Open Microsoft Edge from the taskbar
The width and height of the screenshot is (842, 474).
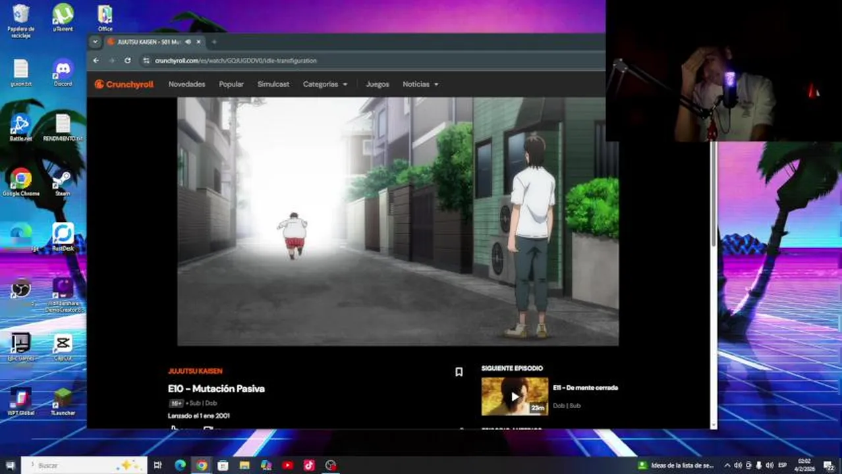[180, 465]
